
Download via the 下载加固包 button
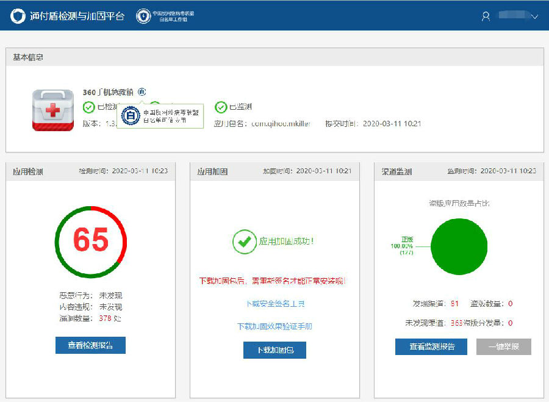(274, 350)
